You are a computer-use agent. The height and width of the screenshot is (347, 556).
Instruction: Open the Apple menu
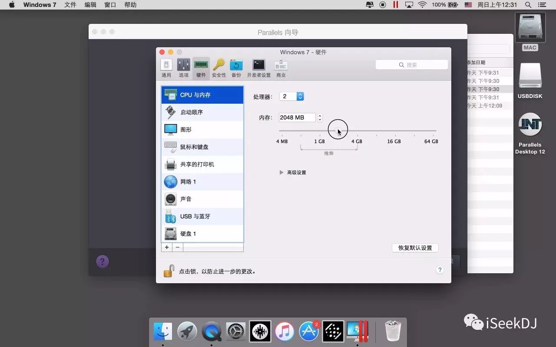click(x=12, y=5)
